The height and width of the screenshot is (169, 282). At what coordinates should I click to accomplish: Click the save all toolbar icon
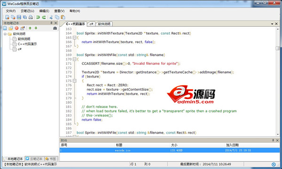pos(25,17)
